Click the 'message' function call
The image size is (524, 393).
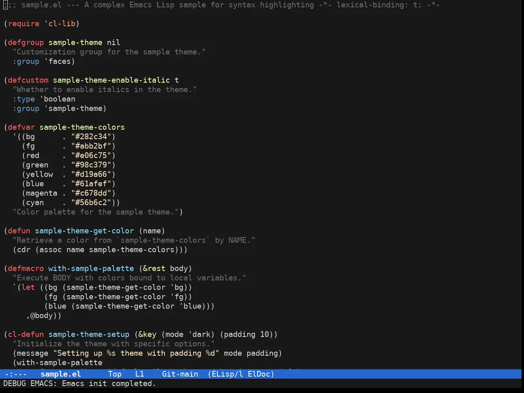pyautogui.click(x=33, y=353)
